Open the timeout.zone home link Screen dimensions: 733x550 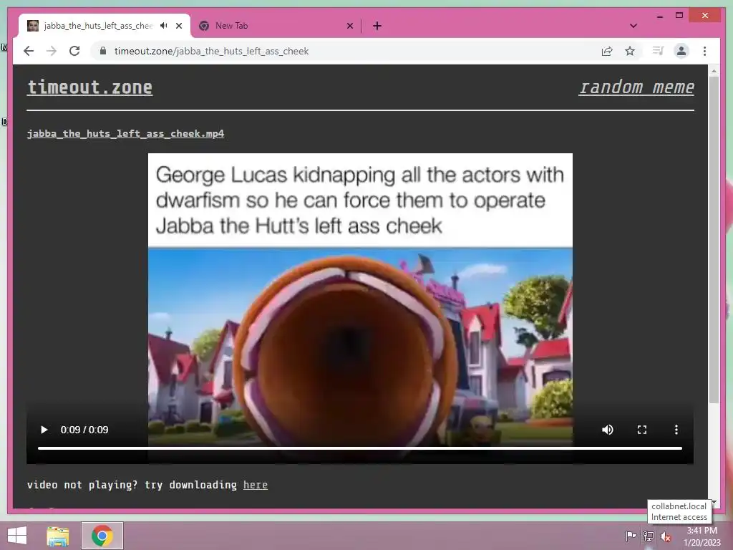coord(89,87)
